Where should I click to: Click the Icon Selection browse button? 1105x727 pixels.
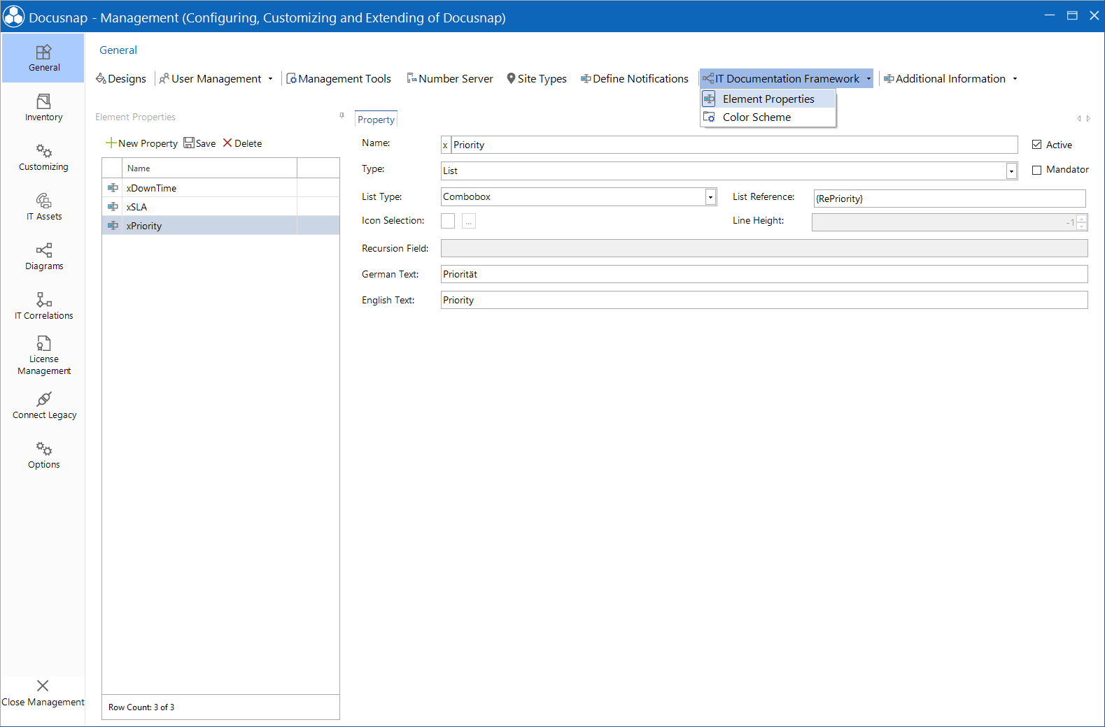coord(469,221)
